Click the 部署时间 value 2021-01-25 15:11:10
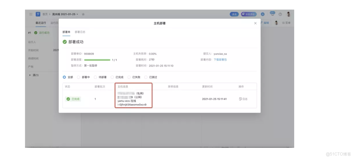This screenshot has height=159, width=354. pyautogui.click(x=161, y=66)
